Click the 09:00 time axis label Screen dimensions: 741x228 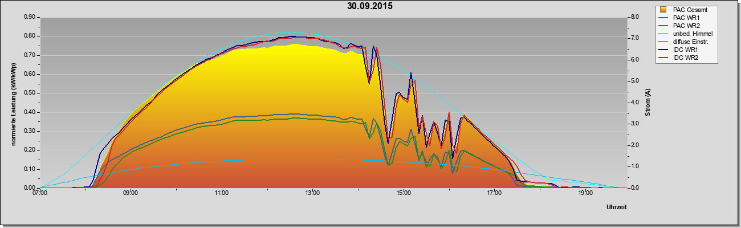pos(131,194)
